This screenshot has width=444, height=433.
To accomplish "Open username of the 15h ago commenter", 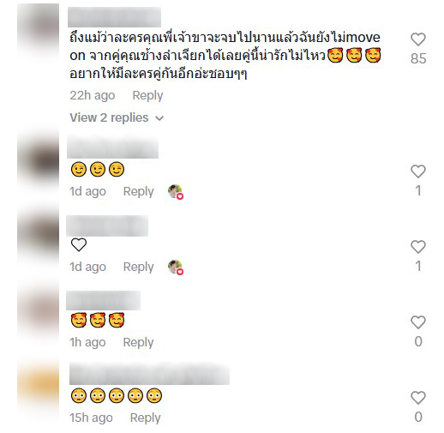I will (x=149, y=374).
